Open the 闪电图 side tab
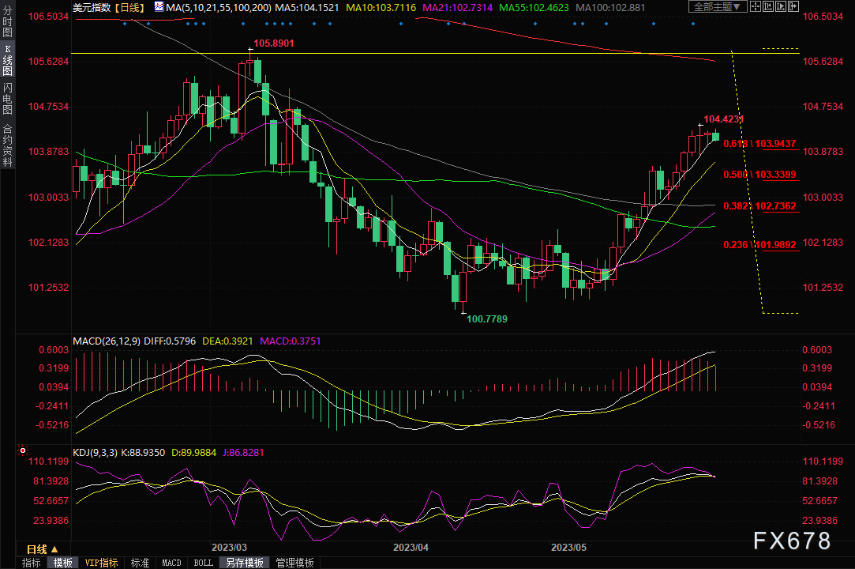This screenshot has height=569, width=855. (x=7, y=98)
